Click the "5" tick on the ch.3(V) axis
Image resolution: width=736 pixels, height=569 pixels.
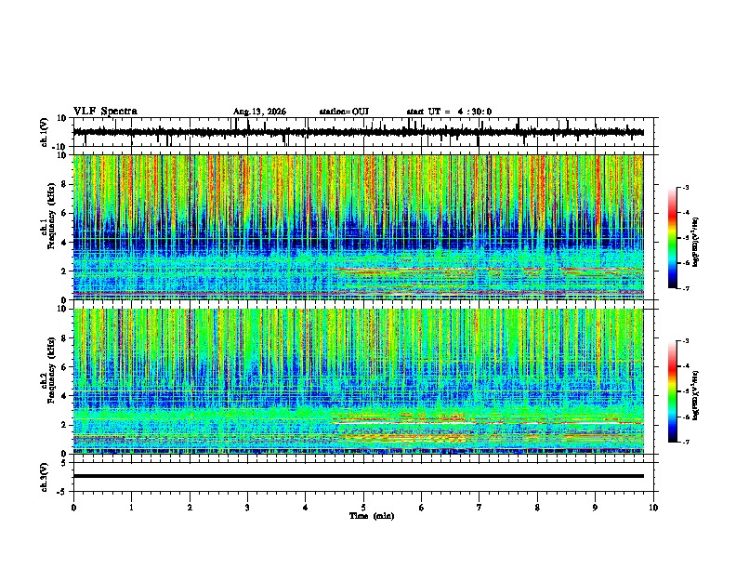(x=64, y=463)
